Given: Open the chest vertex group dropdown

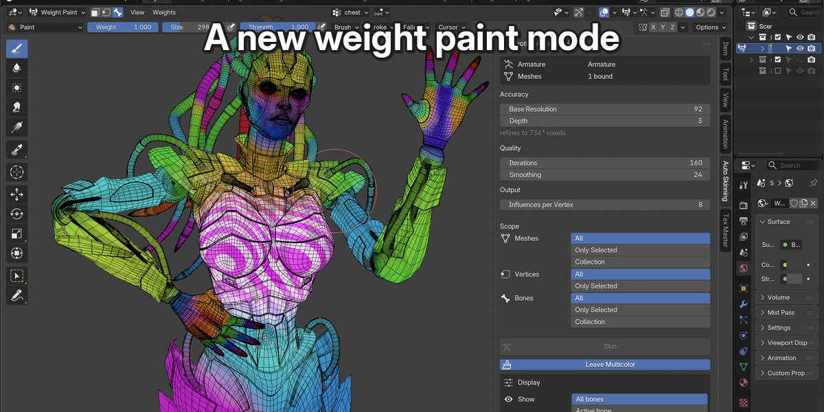Looking at the screenshot, I should (351, 12).
